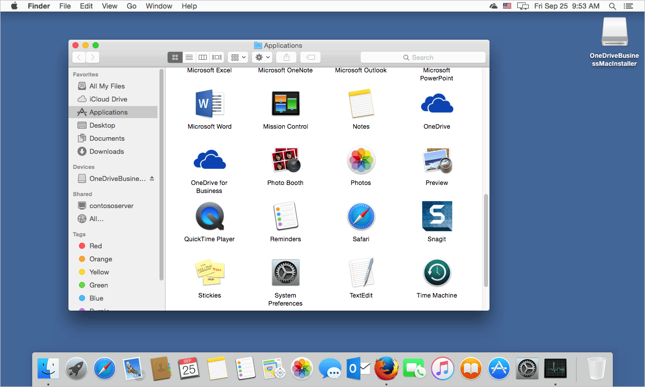This screenshot has height=387, width=645.
Task: Open the Window menu
Action: pyautogui.click(x=159, y=6)
